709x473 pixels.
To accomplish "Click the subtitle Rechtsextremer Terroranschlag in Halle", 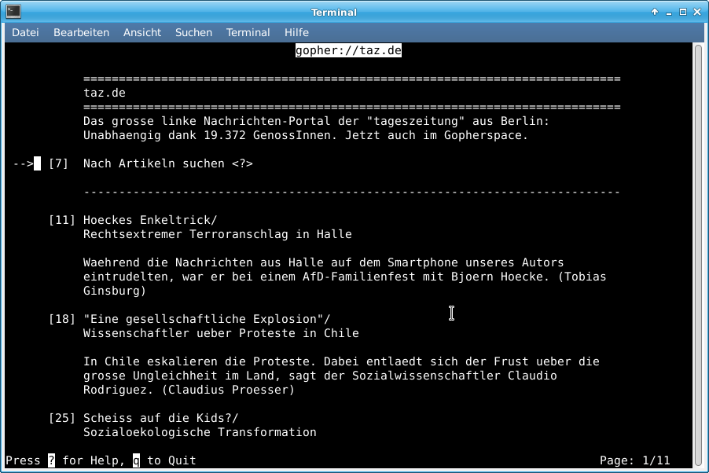I will click(x=218, y=234).
